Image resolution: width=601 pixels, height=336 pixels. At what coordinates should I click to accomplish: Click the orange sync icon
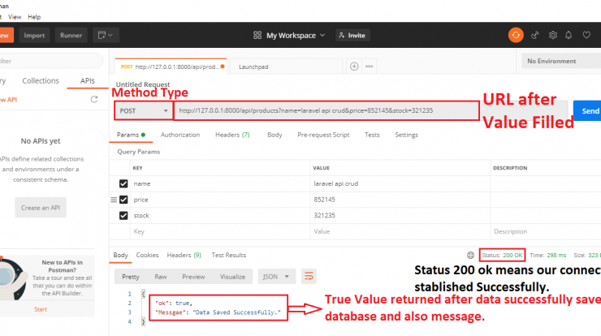click(516, 35)
